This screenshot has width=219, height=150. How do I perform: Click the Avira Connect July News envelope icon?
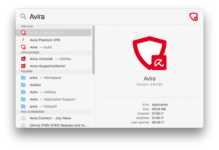coord(23,118)
